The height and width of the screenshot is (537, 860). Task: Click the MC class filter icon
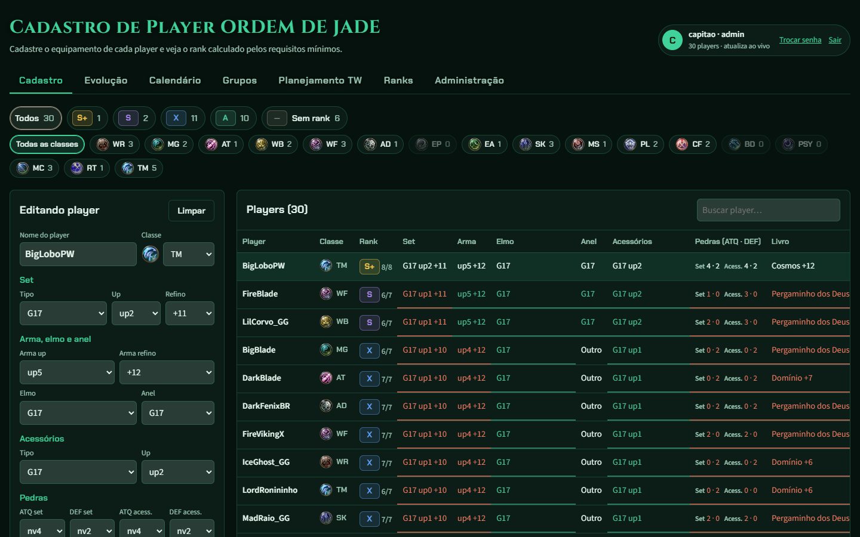[23, 168]
